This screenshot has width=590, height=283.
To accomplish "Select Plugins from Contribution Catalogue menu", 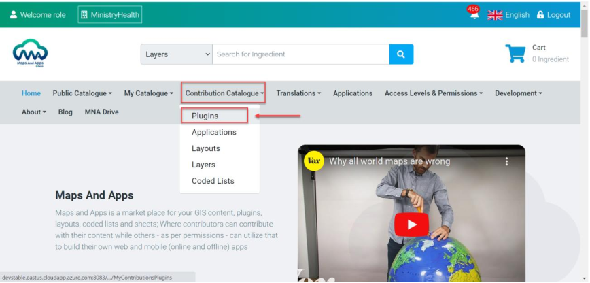I will [205, 116].
